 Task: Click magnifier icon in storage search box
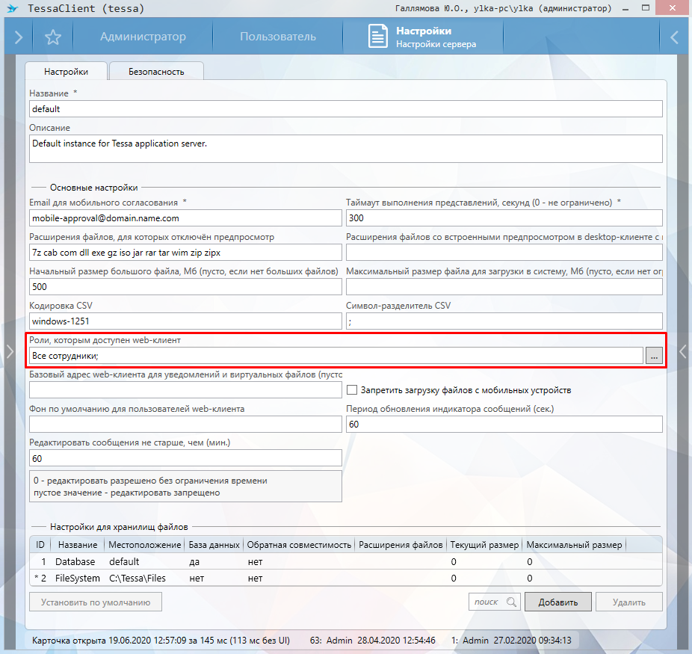511,602
